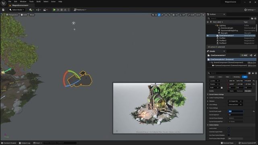Open the viewport Show flags menu

point(32,15)
